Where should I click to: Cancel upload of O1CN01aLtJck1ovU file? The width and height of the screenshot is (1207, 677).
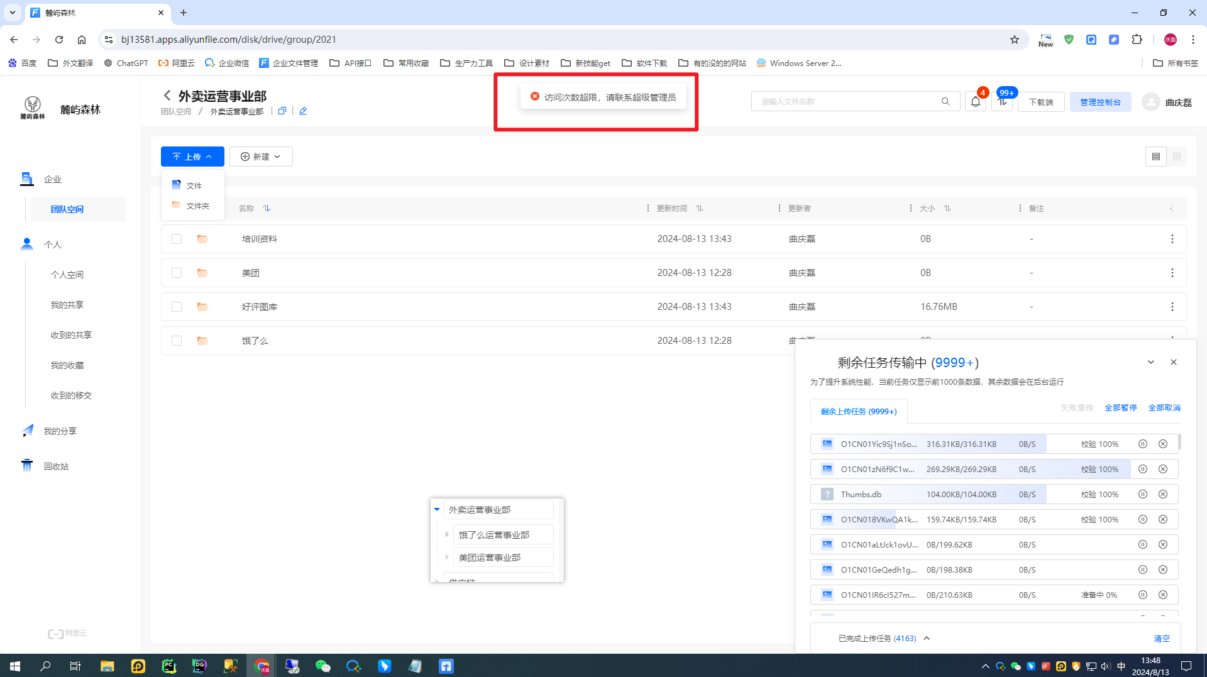coord(1163,544)
